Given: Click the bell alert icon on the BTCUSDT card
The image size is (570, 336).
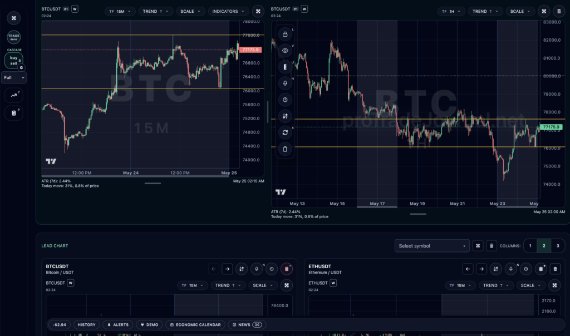Looking at the screenshot, I should (257, 269).
